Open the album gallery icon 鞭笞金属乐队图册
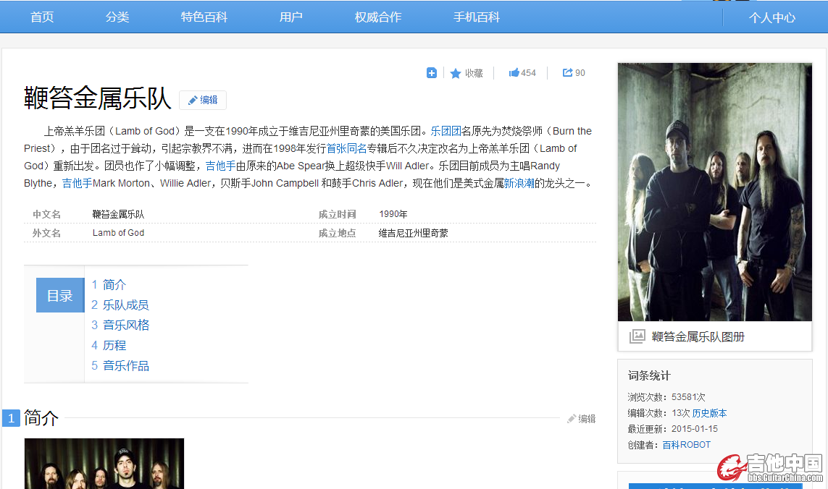This screenshot has height=489, width=828. pos(637,336)
